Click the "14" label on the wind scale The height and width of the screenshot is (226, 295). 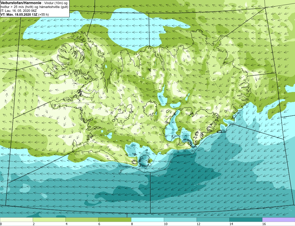pyautogui.click(x=231, y=224)
